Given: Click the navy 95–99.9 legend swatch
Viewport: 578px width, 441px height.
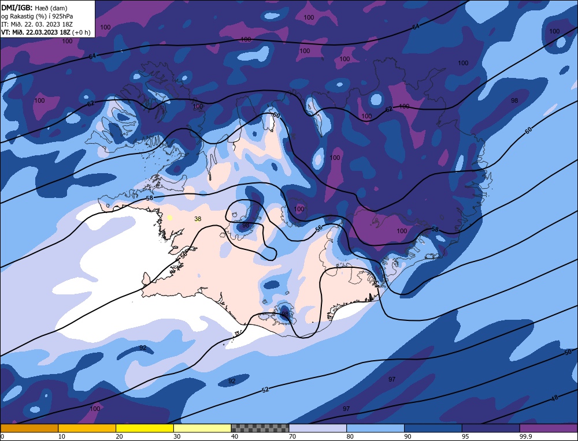Looking at the screenshot, I should (x=491, y=428).
